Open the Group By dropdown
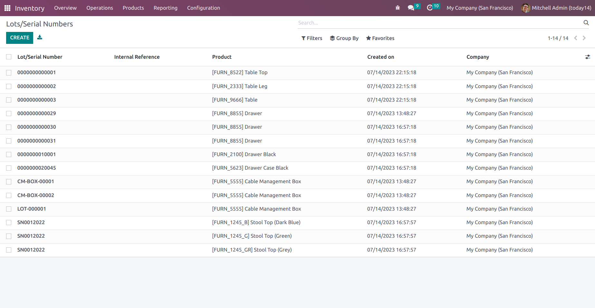 click(x=344, y=38)
